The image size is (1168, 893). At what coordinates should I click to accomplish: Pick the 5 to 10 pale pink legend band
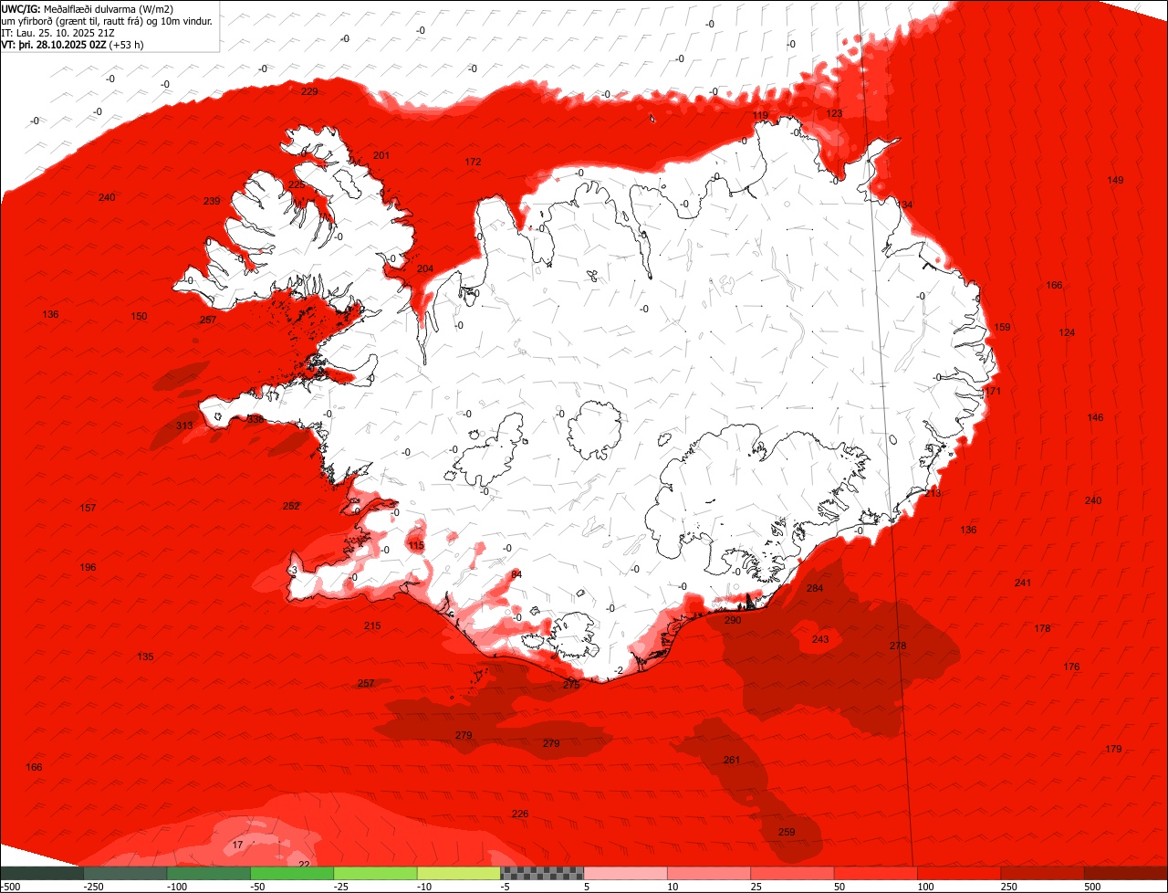(x=626, y=873)
